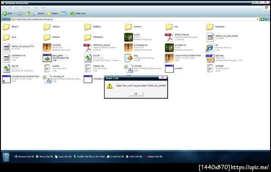Select the Keys folder

[9, 37]
